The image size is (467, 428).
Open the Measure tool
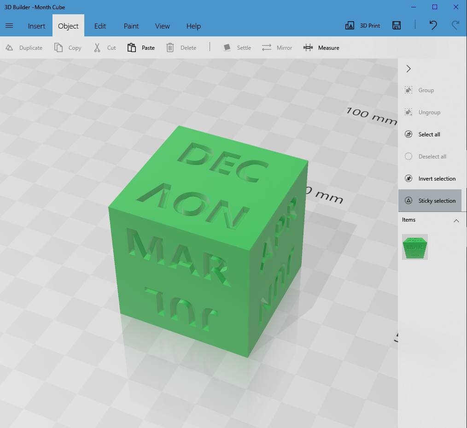(321, 47)
